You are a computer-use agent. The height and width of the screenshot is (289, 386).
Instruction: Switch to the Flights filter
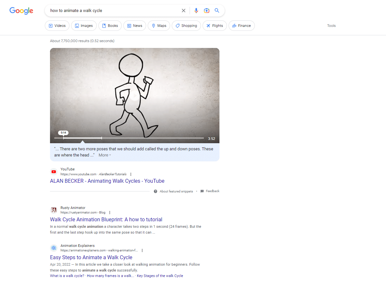(215, 26)
